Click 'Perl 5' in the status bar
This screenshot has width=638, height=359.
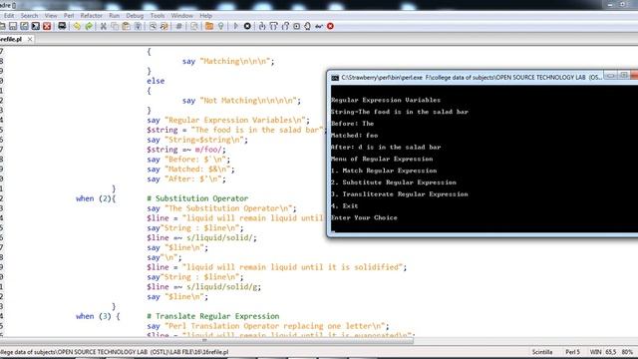click(572, 352)
